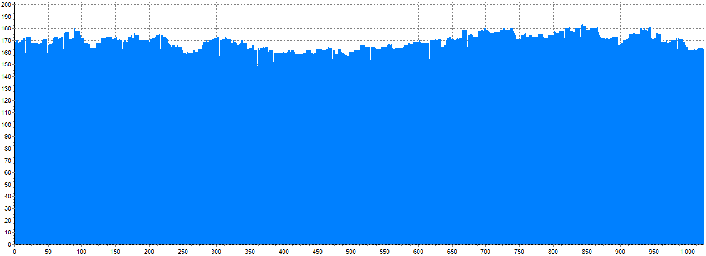Screen dimensions: 706x256
Task: Click the 170 label on the vertical axis
Action: pos(6,40)
